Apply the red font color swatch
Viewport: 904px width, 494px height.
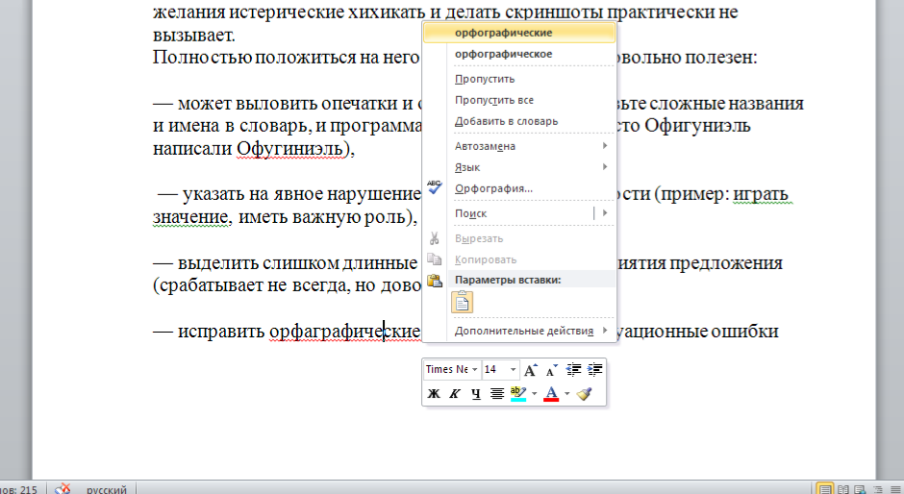coord(551,393)
